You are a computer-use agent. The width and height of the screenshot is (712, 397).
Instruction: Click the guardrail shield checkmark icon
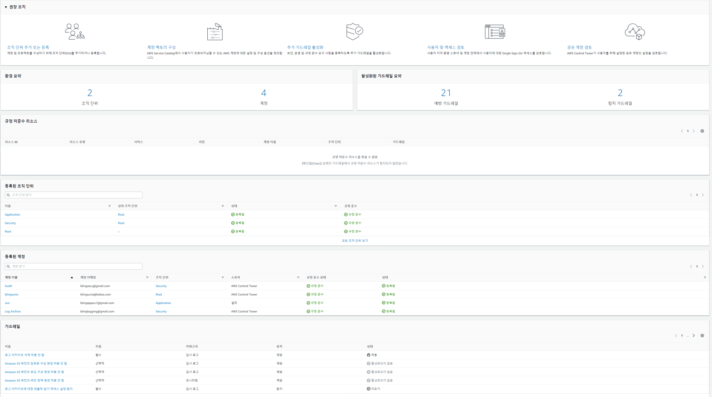point(355,32)
